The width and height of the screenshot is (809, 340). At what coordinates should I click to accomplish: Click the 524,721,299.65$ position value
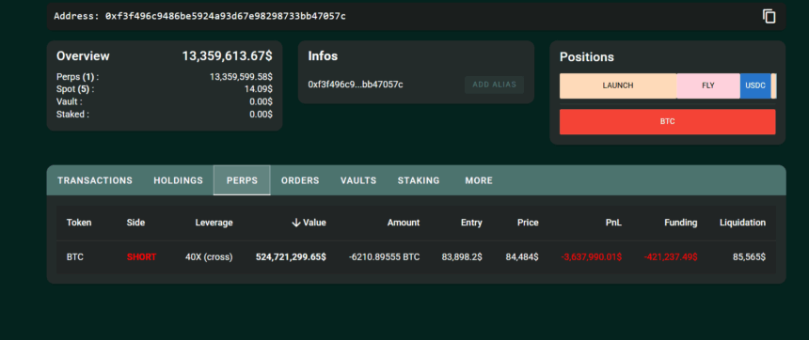click(x=291, y=256)
